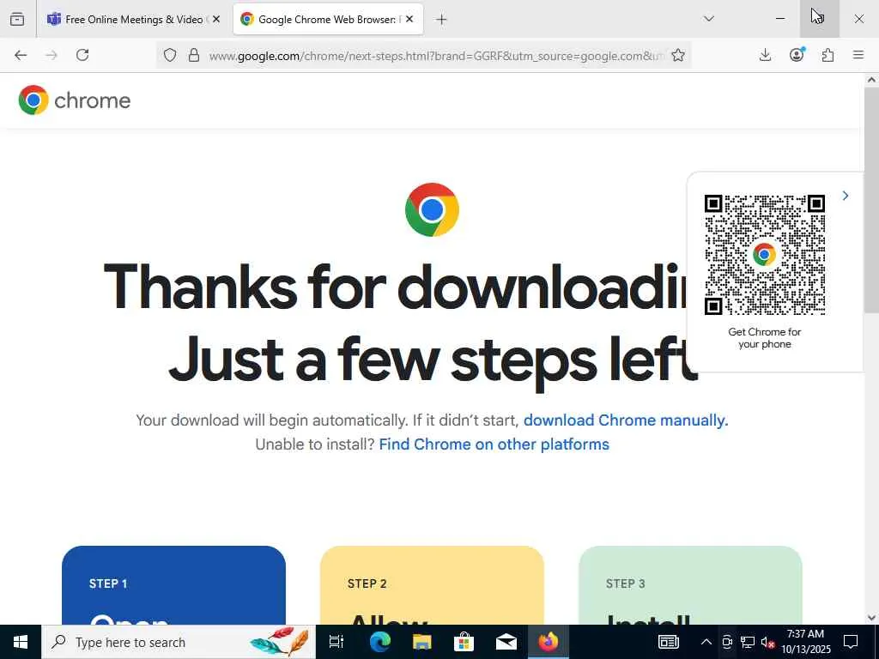The height and width of the screenshot is (659, 879).
Task: Click the large Chrome logo above heading
Action: click(433, 209)
